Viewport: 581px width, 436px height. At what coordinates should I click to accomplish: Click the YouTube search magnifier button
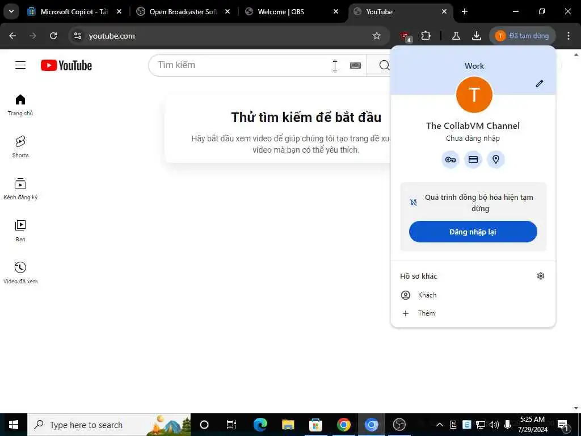[x=384, y=65]
